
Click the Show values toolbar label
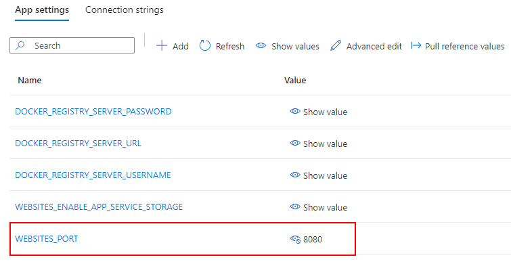click(295, 46)
